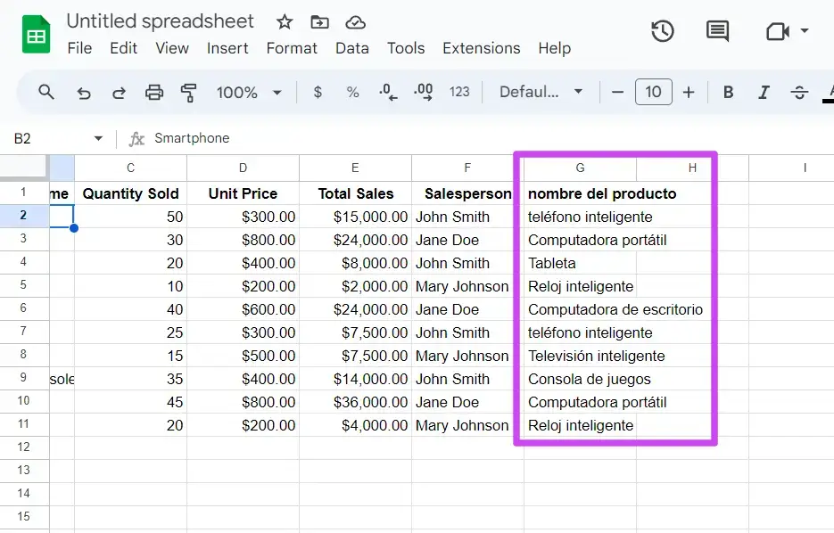Image resolution: width=834 pixels, height=533 pixels.
Task: Select column D header
Action: pos(244,168)
